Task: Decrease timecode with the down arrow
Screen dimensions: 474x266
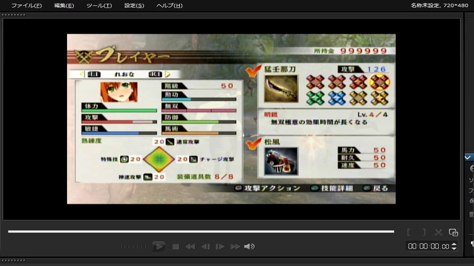Action: (454, 248)
